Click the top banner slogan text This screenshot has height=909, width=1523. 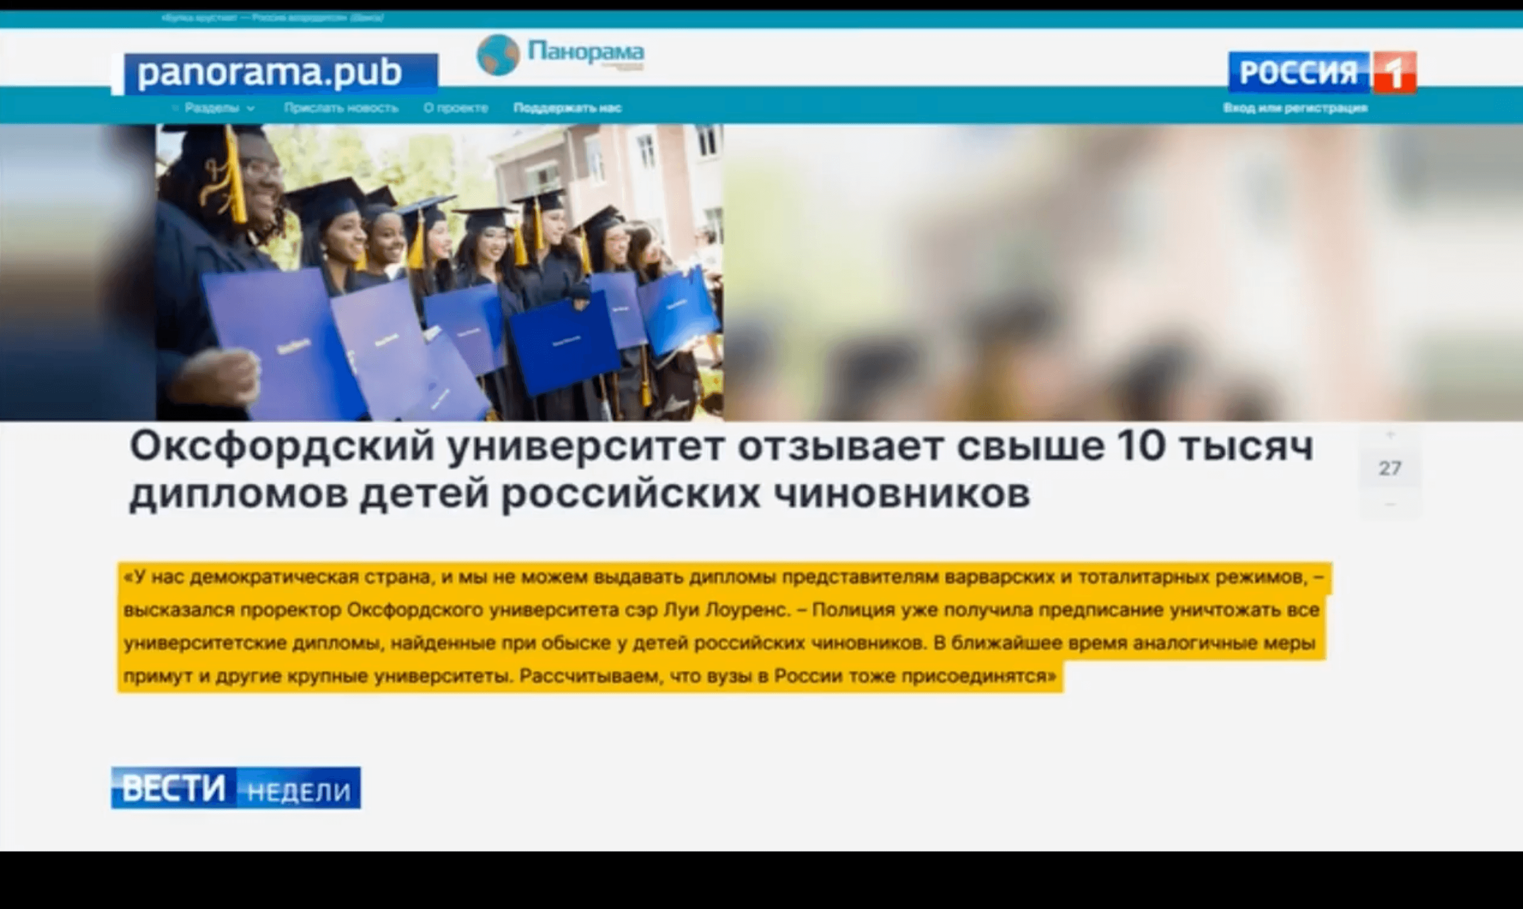(x=272, y=18)
